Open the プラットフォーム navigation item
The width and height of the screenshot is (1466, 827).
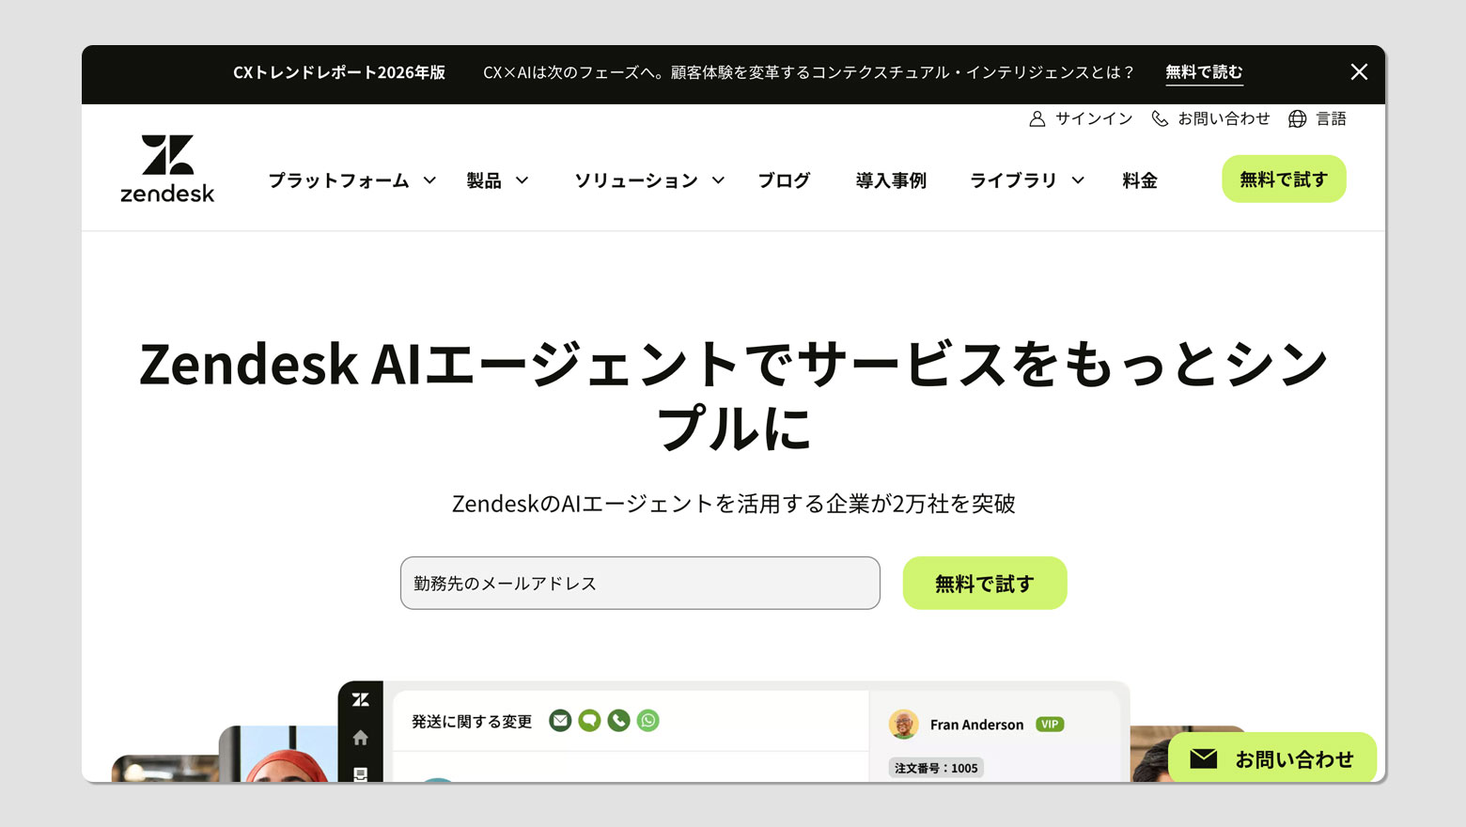tap(339, 180)
